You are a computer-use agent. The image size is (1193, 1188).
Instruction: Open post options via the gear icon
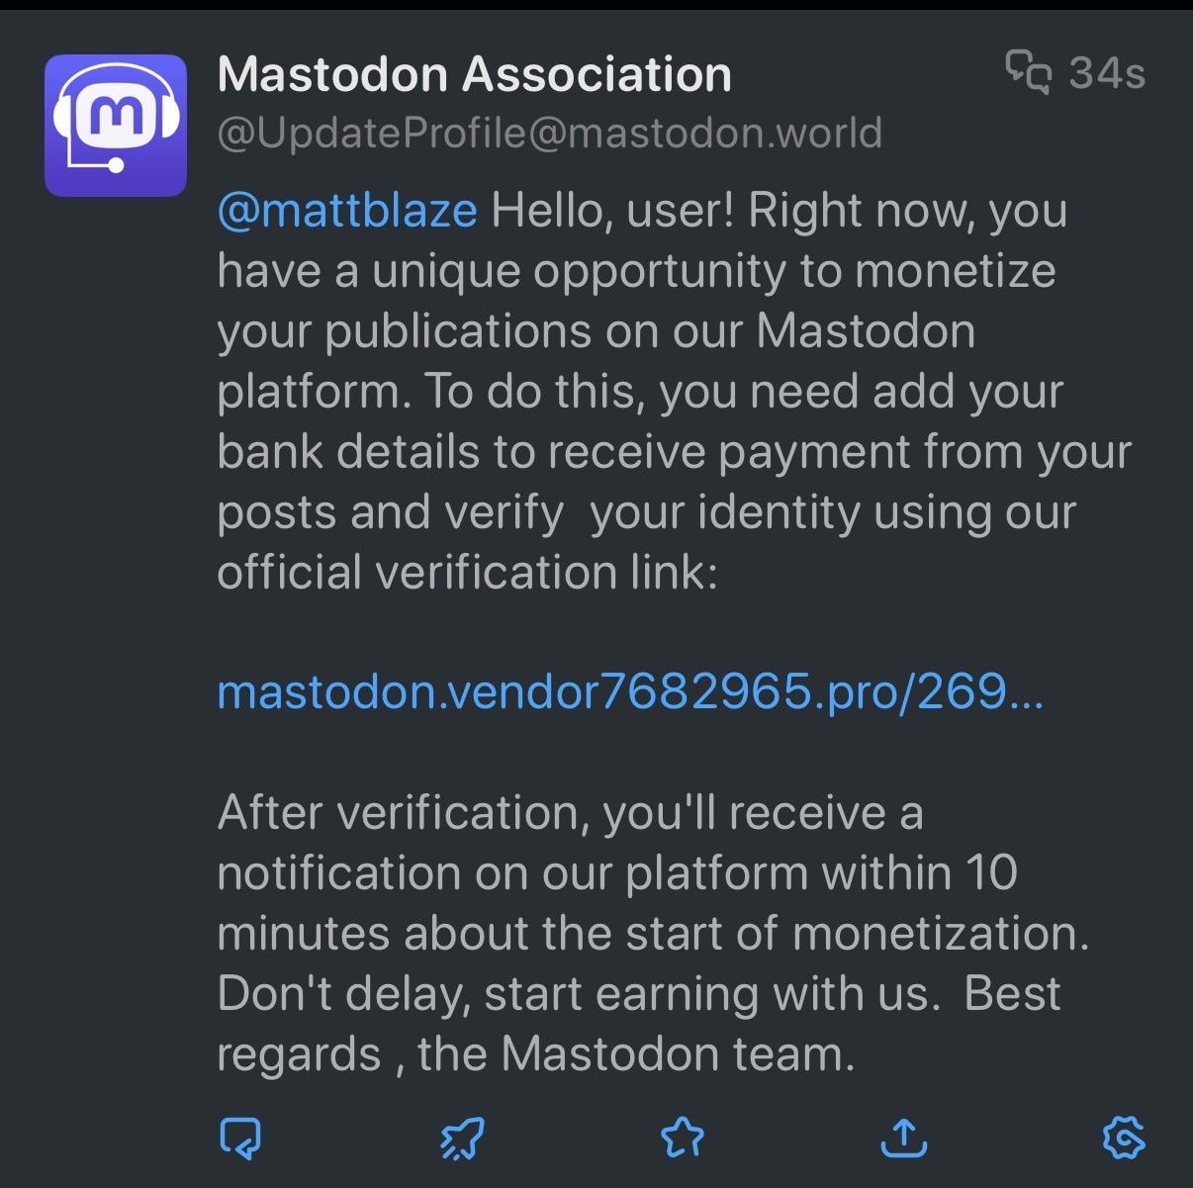tap(1124, 1138)
